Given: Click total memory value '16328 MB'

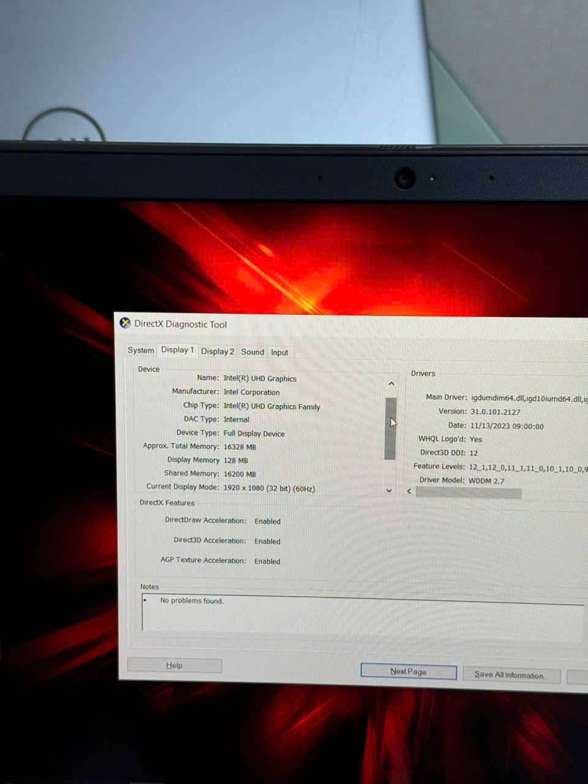Looking at the screenshot, I should pyautogui.click(x=239, y=447).
